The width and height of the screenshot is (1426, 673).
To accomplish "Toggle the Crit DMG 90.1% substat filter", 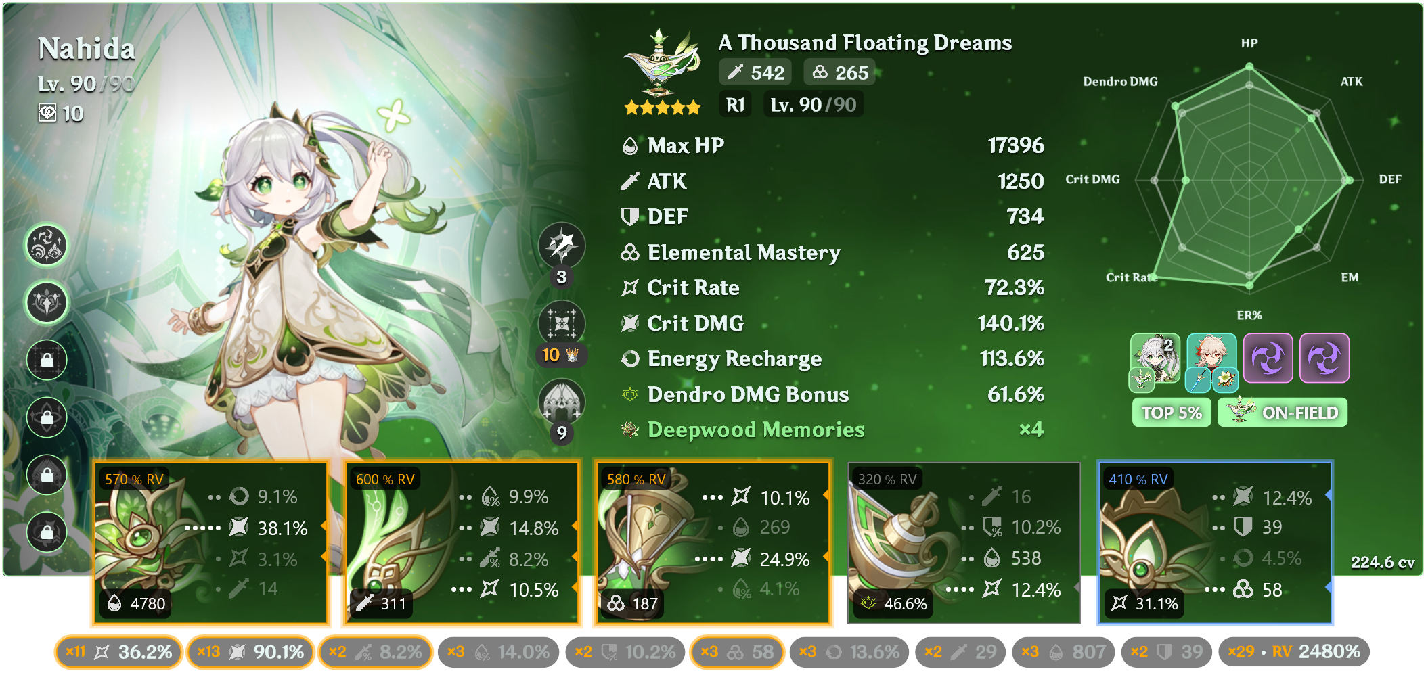I will (x=250, y=652).
